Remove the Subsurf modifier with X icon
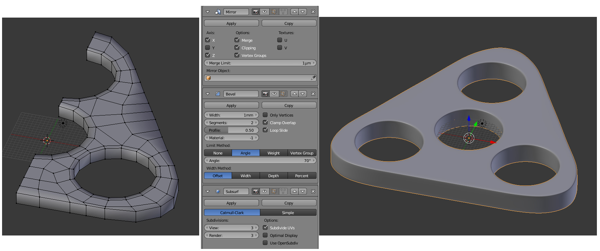 [313, 191]
